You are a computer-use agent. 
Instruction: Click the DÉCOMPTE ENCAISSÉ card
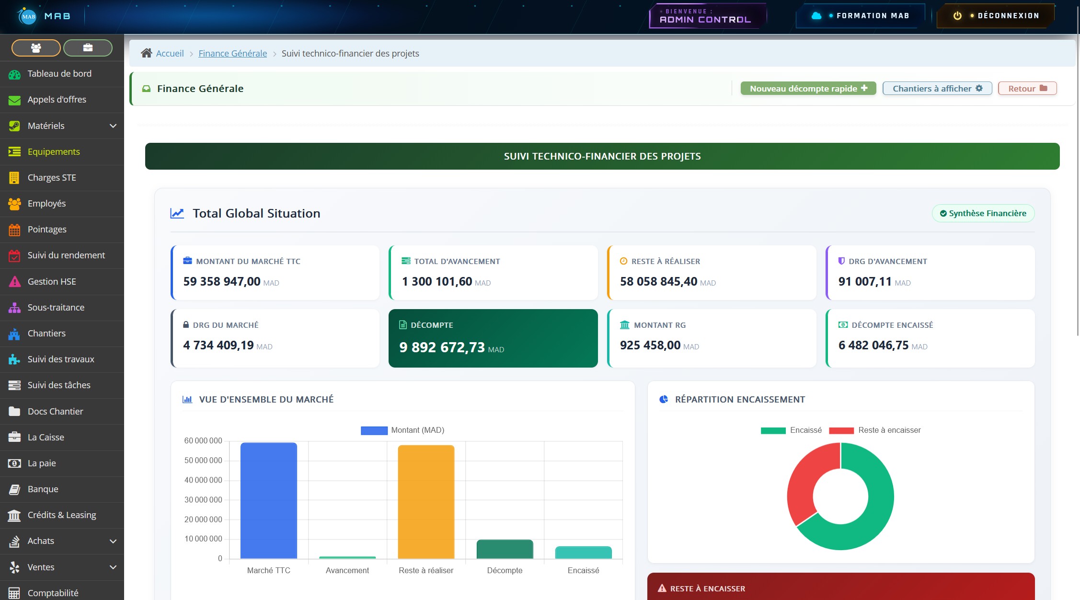tap(930, 338)
